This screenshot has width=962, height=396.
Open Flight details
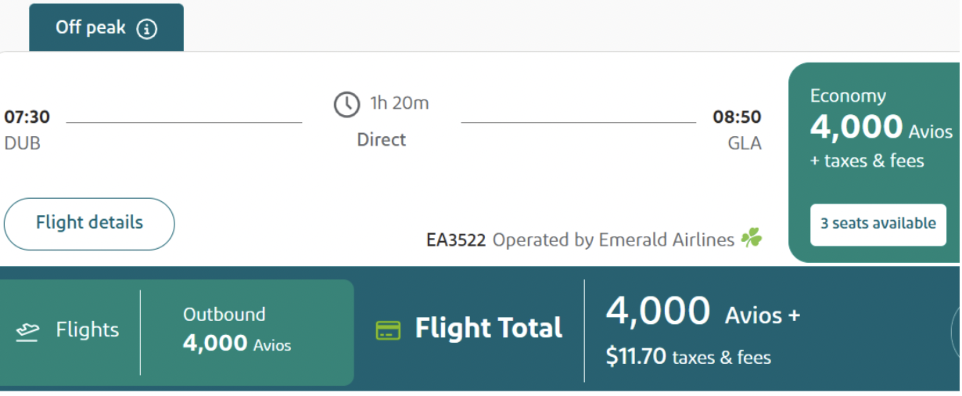(x=89, y=223)
